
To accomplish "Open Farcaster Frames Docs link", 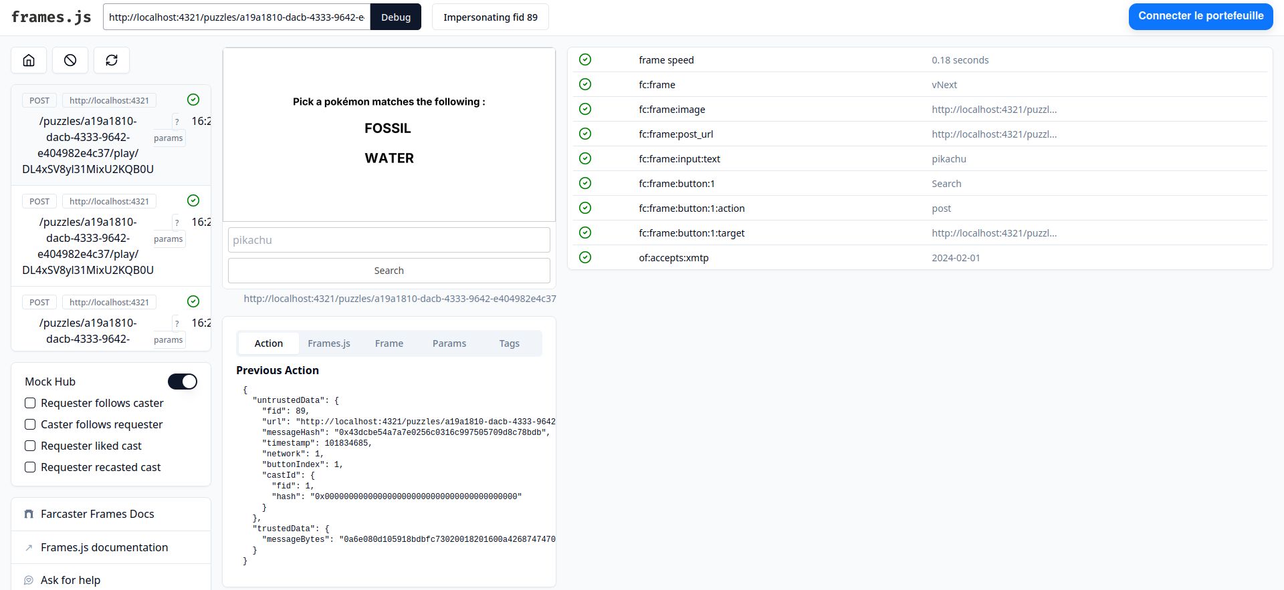I will pos(98,514).
